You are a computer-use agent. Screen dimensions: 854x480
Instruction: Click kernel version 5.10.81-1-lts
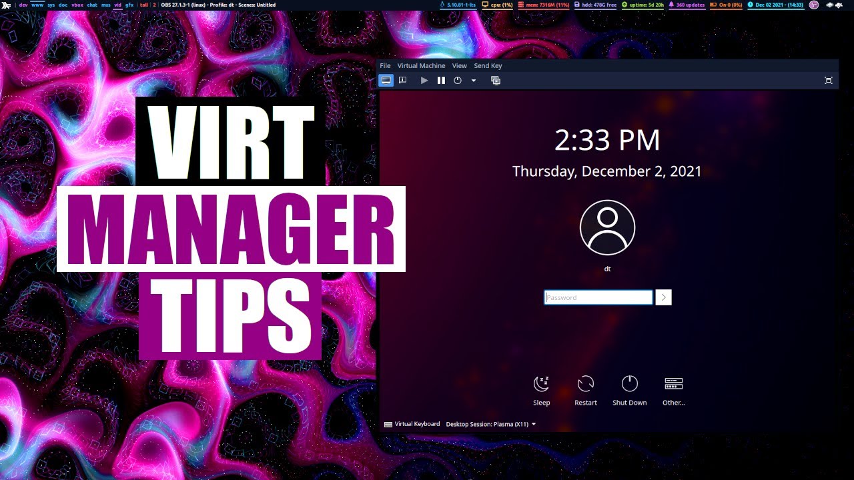(457, 5)
